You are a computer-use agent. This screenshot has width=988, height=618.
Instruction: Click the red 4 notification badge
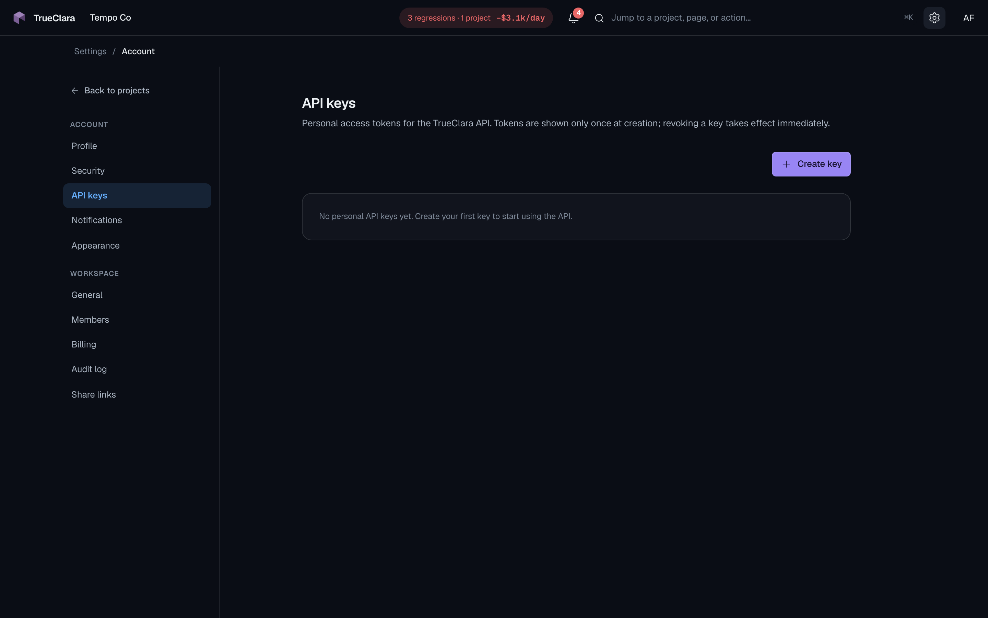coord(578,13)
